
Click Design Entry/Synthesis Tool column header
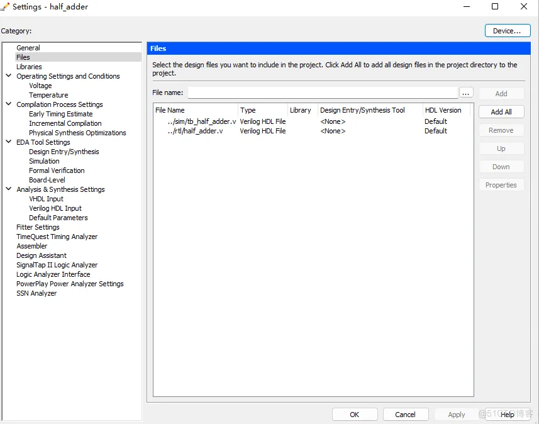point(370,110)
